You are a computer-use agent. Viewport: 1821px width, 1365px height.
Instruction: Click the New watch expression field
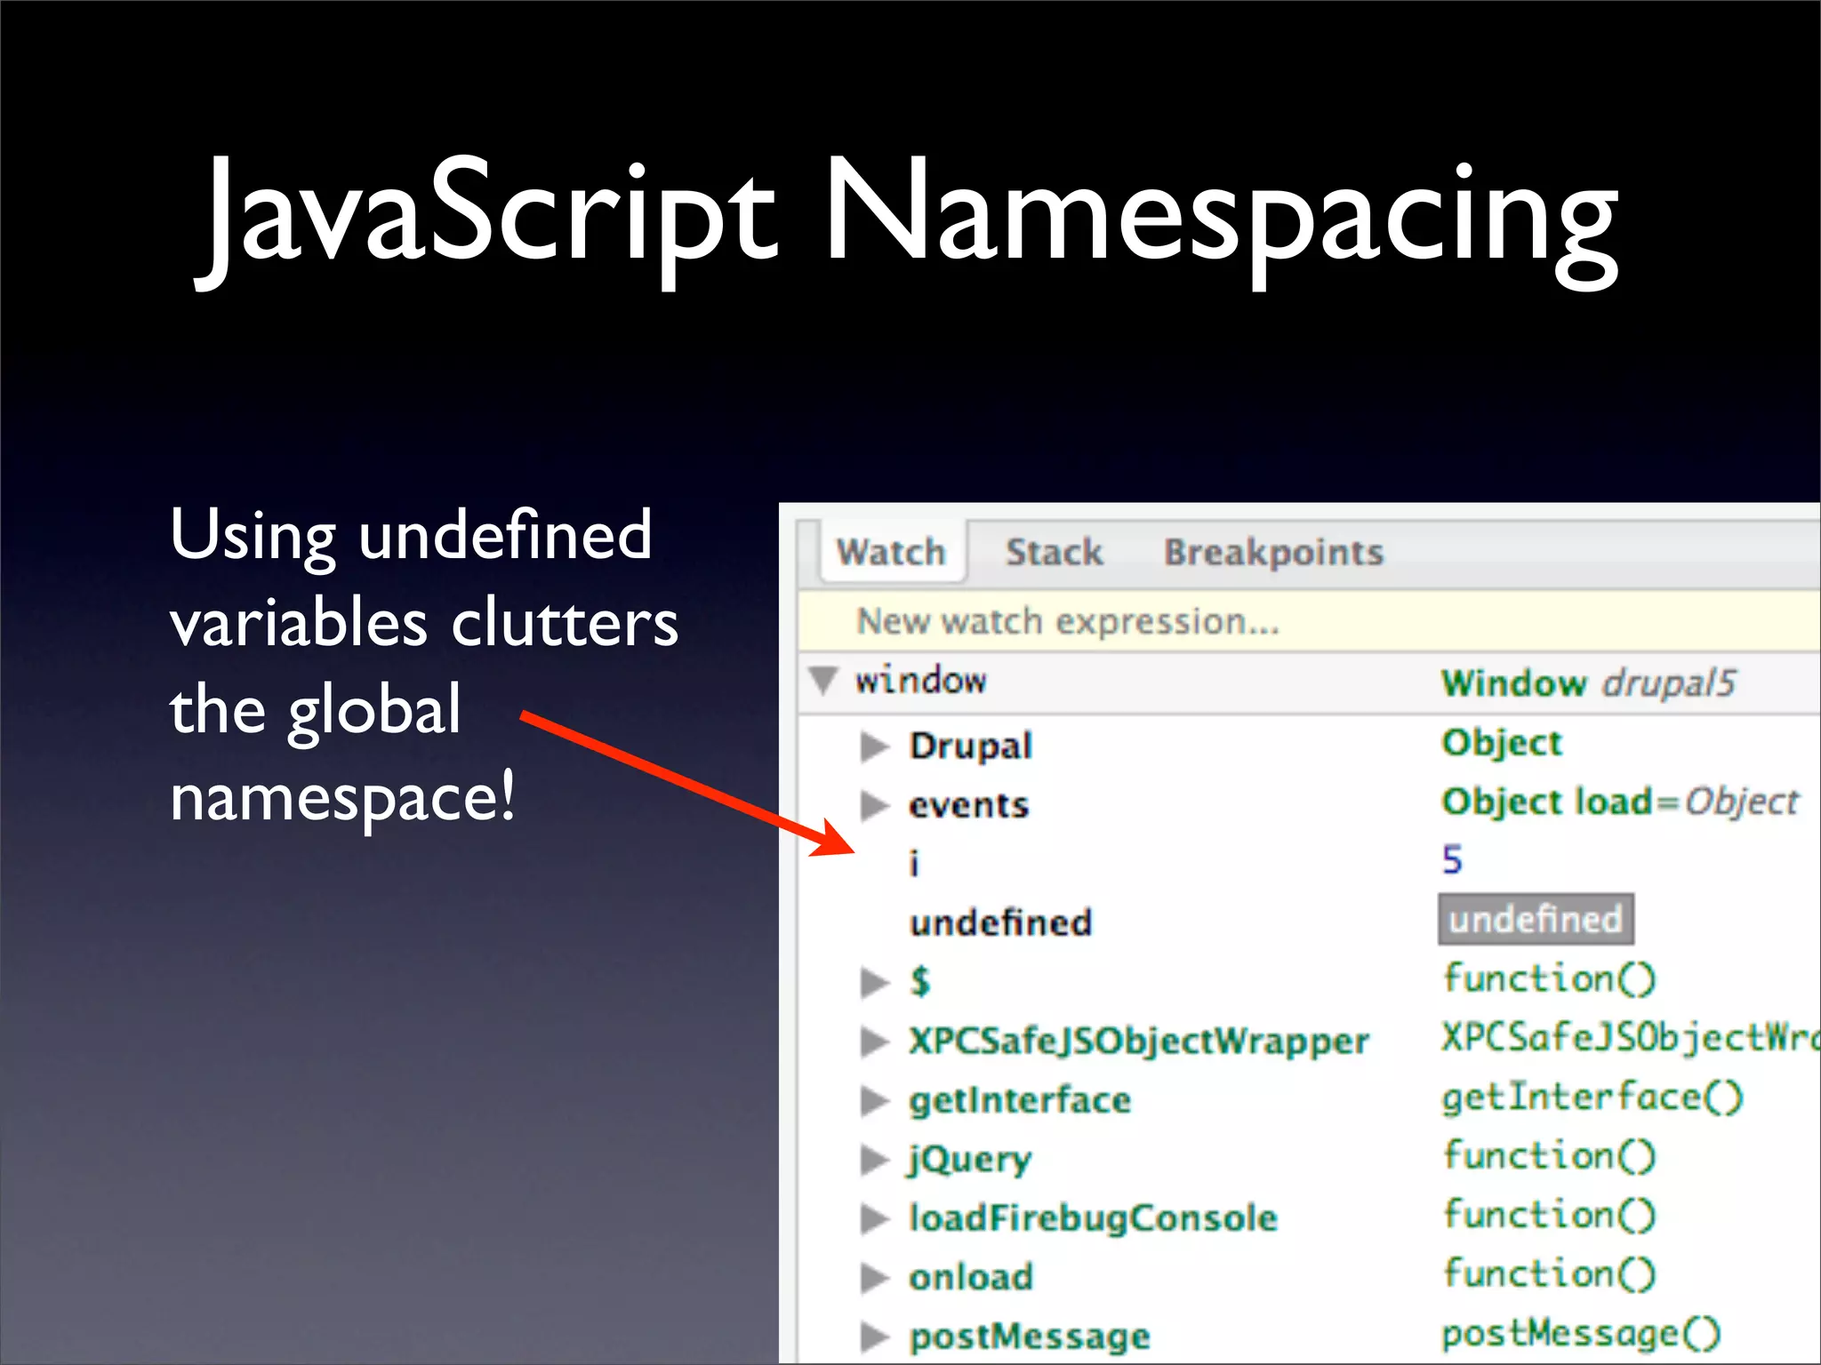coord(1309,621)
